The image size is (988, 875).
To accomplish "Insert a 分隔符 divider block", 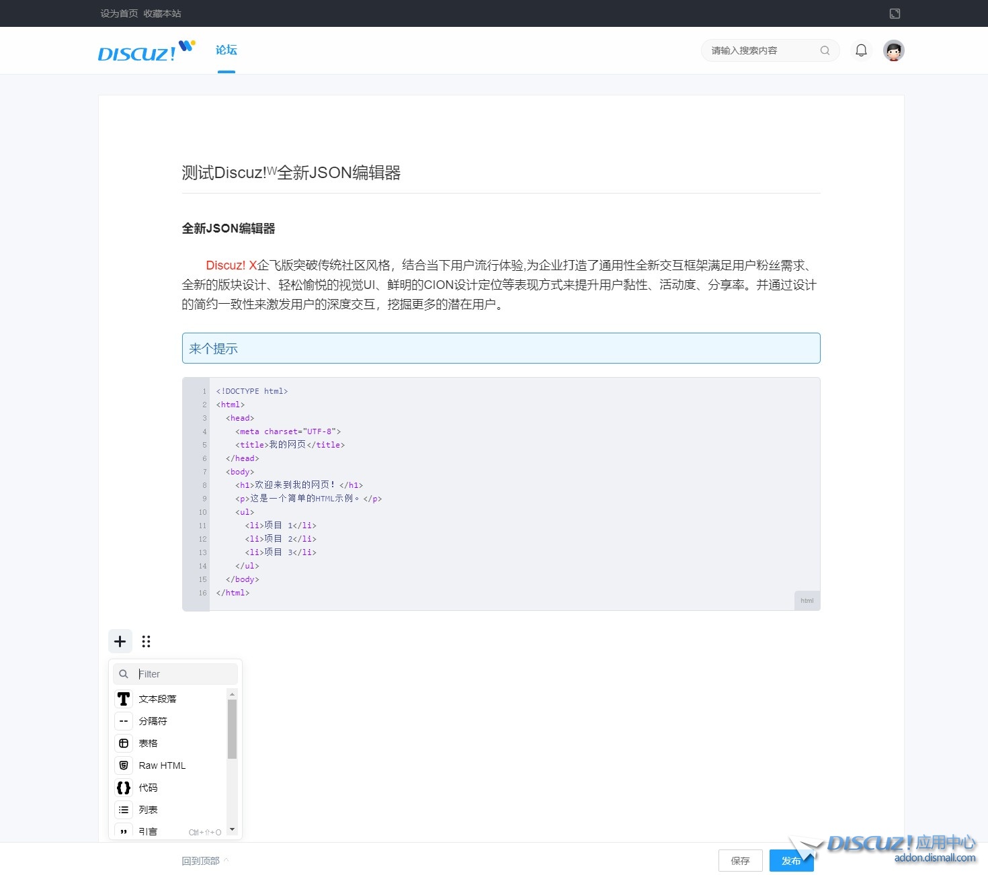I will (153, 721).
